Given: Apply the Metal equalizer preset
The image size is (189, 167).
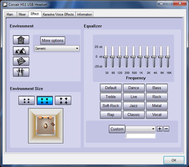Looking at the screenshot, I should coord(157,106).
